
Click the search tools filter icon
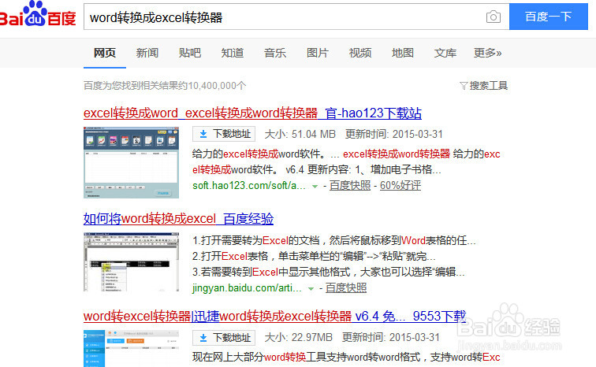pyautogui.click(x=464, y=86)
